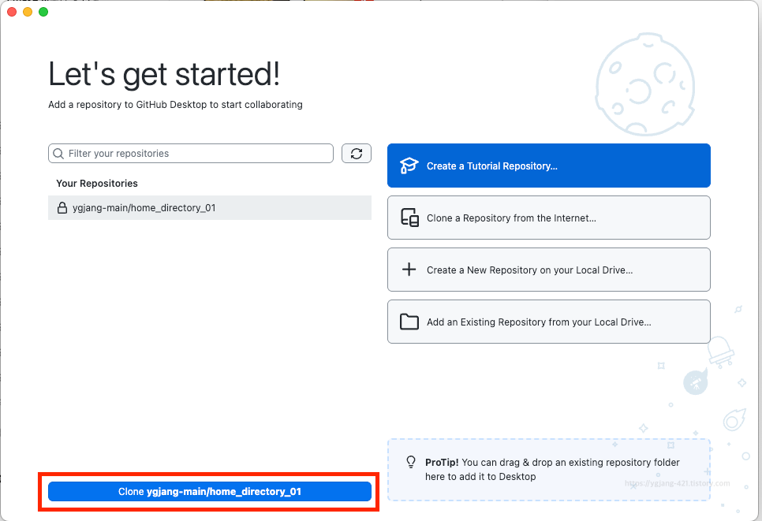The height and width of the screenshot is (521, 762).
Task: Refresh the repository list
Action: [357, 154]
